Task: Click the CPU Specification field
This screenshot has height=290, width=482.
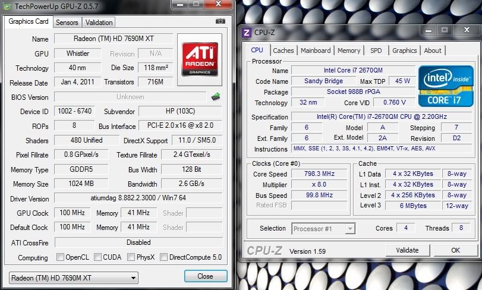Action: (382, 116)
